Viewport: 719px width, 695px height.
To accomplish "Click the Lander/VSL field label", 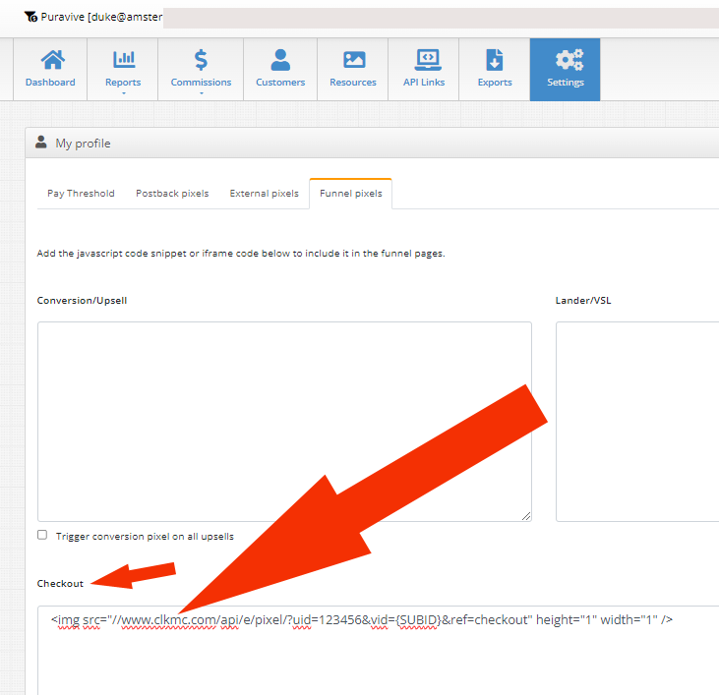I will [x=583, y=301].
